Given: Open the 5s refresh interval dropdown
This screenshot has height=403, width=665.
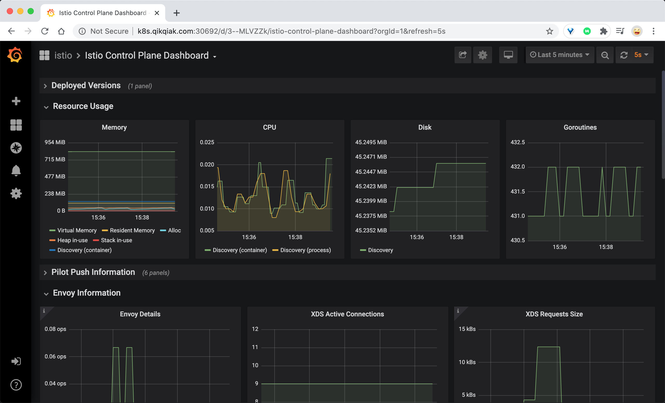Looking at the screenshot, I should [x=641, y=55].
